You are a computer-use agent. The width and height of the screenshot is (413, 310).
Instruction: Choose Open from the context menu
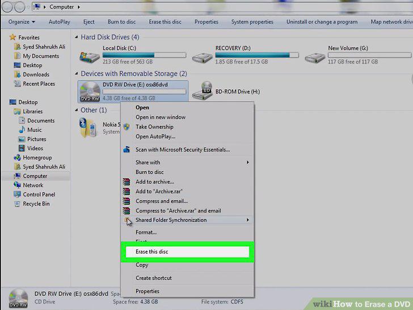click(142, 107)
